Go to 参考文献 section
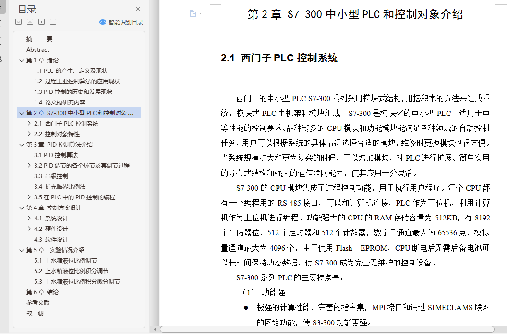Viewport: 507px width, 334px height. coord(38,303)
